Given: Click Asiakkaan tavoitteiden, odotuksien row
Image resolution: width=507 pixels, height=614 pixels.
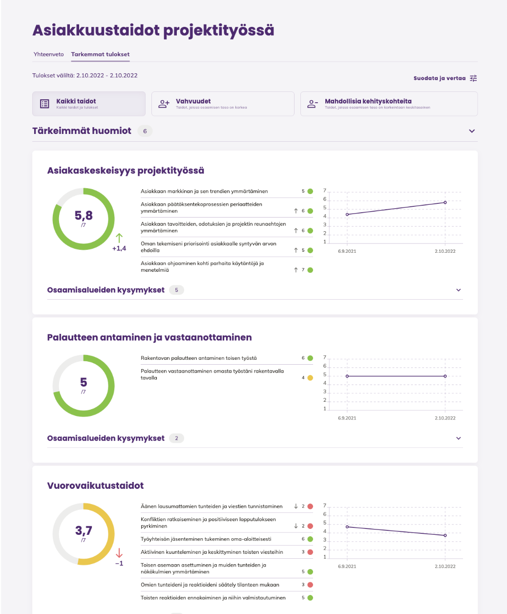Looking at the screenshot, I should coord(227,227).
